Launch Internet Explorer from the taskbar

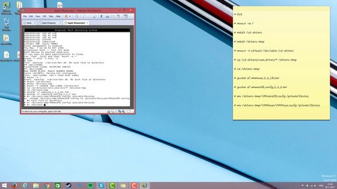coord(25,185)
